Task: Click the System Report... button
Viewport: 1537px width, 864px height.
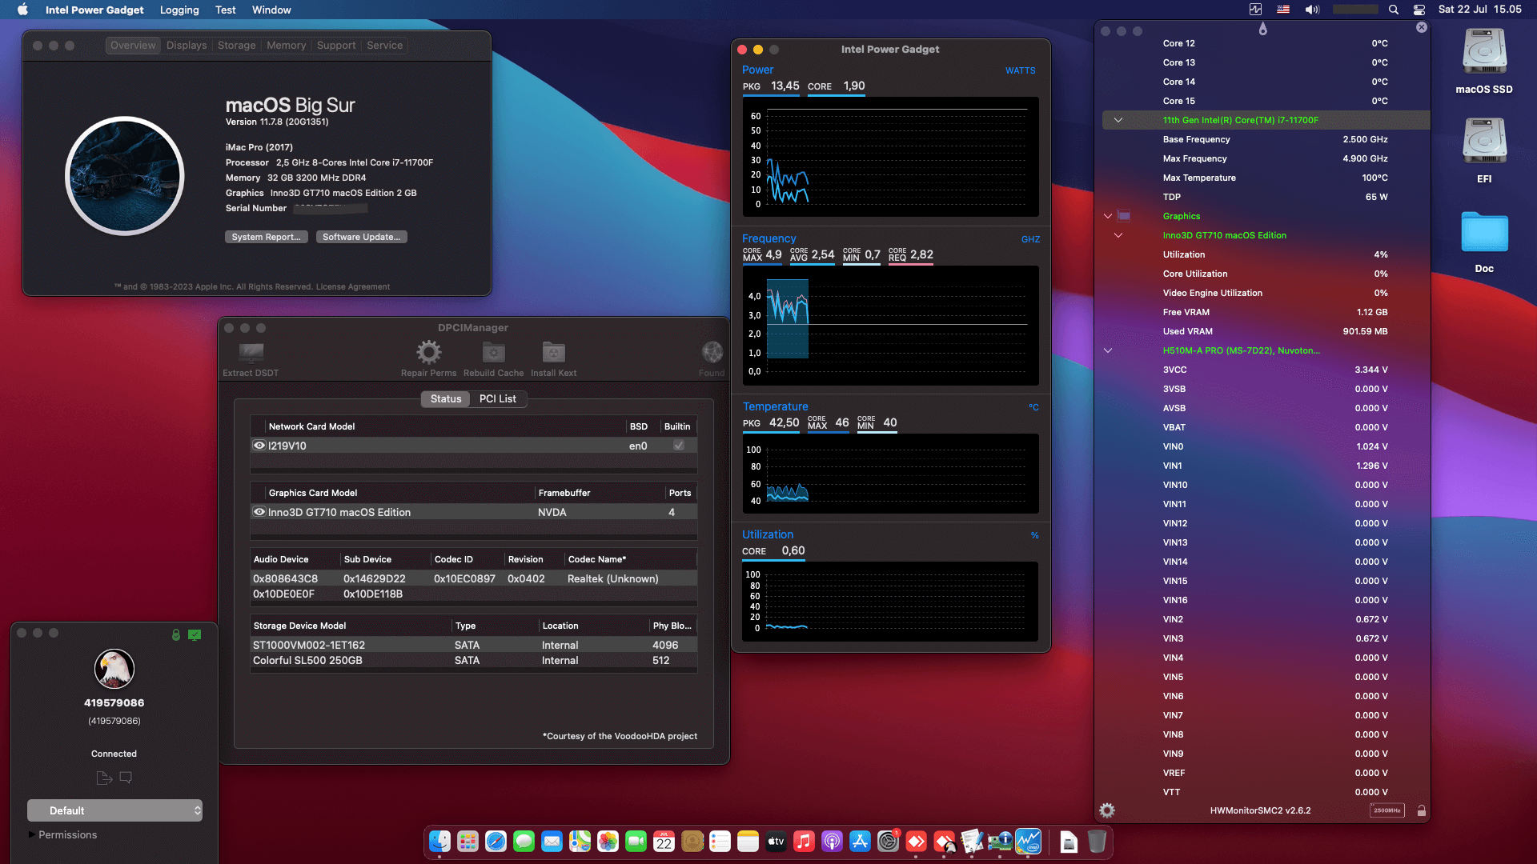Action: pyautogui.click(x=266, y=237)
